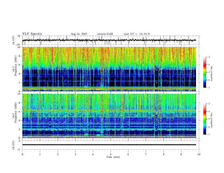Click the "station=GAK" header label
The width and height of the screenshot is (224, 173).
click(x=105, y=34)
